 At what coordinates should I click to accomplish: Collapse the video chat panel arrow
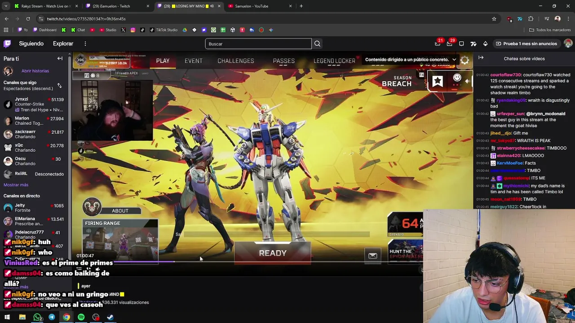point(481,58)
